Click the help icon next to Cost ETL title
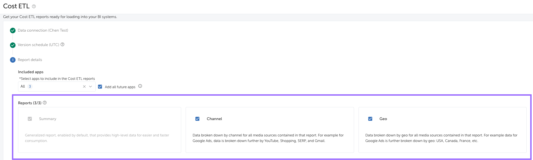This screenshot has width=533, height=160. (x=34, y=6)
